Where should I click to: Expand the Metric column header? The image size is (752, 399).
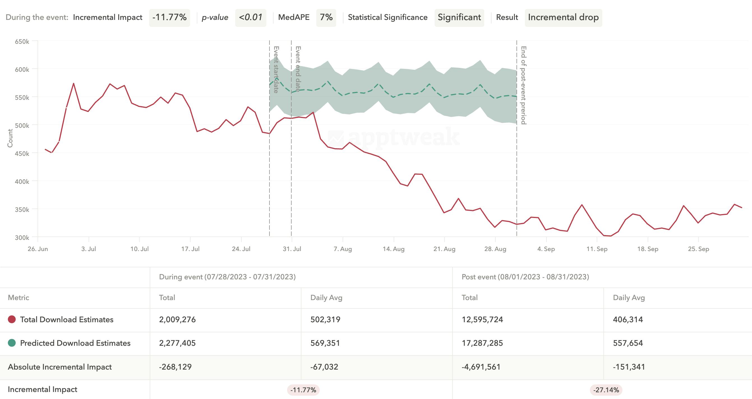click(19, 298)
